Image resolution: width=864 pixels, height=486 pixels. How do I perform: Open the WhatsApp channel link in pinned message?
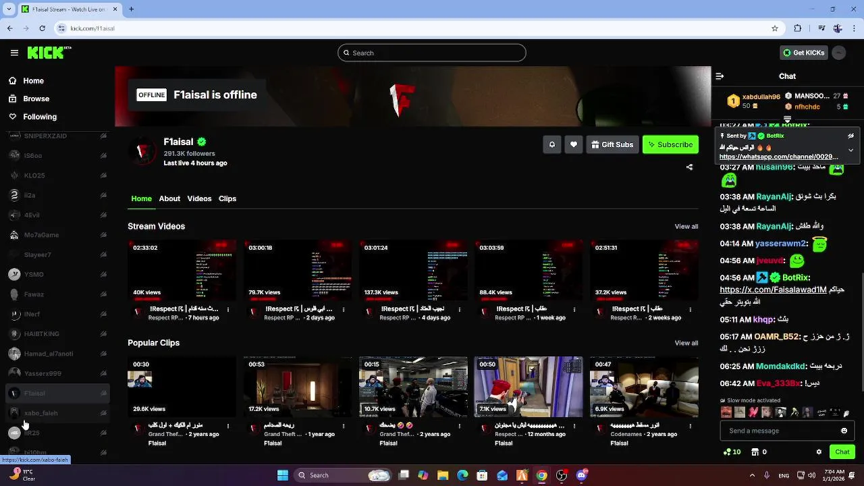pyautogui.click(x=779, y=157)
